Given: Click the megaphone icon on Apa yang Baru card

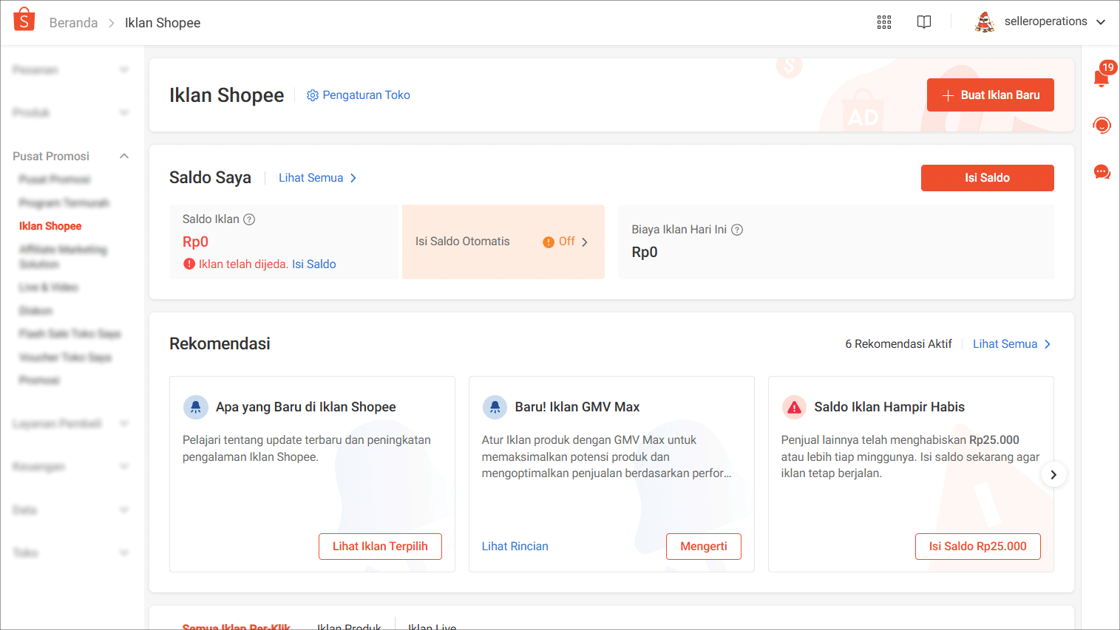Looking at the screenshot, I should (x=196, y=407).
